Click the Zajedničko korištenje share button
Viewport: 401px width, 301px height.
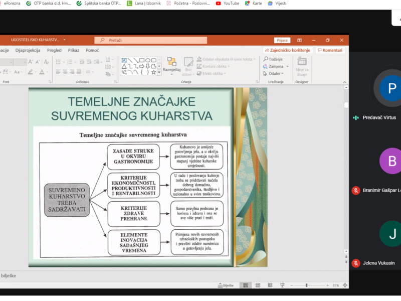point(287,50)
